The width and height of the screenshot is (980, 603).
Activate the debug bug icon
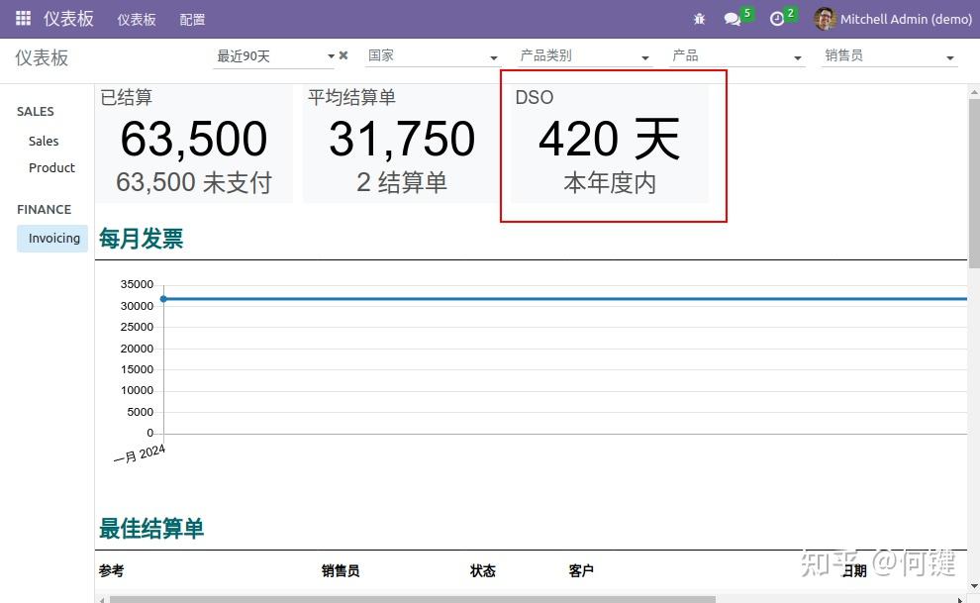[699, 18]
